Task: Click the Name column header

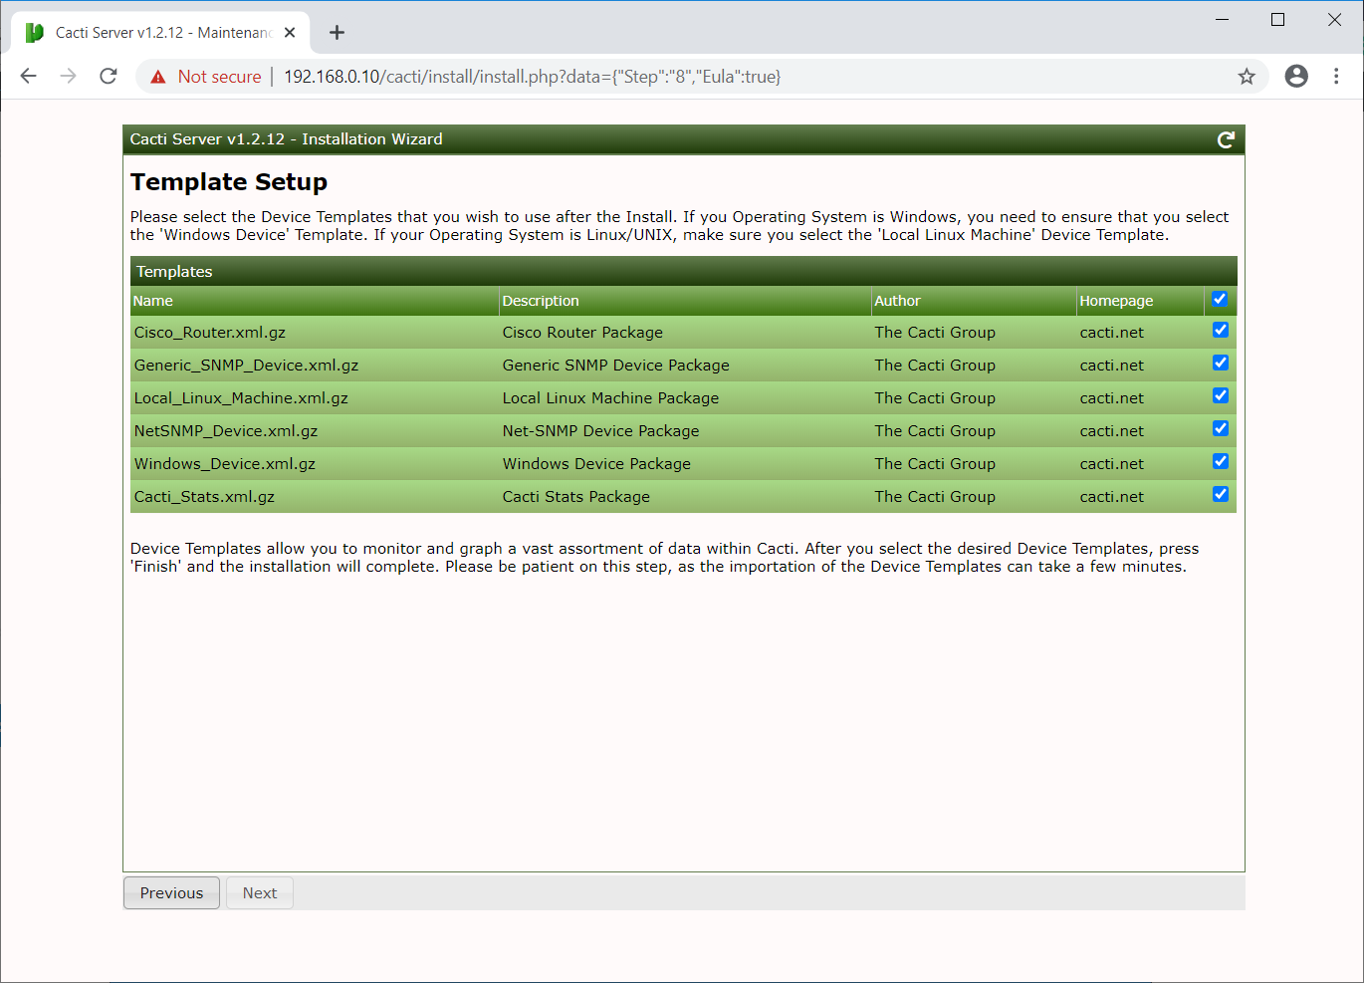Action: (153, 301)
